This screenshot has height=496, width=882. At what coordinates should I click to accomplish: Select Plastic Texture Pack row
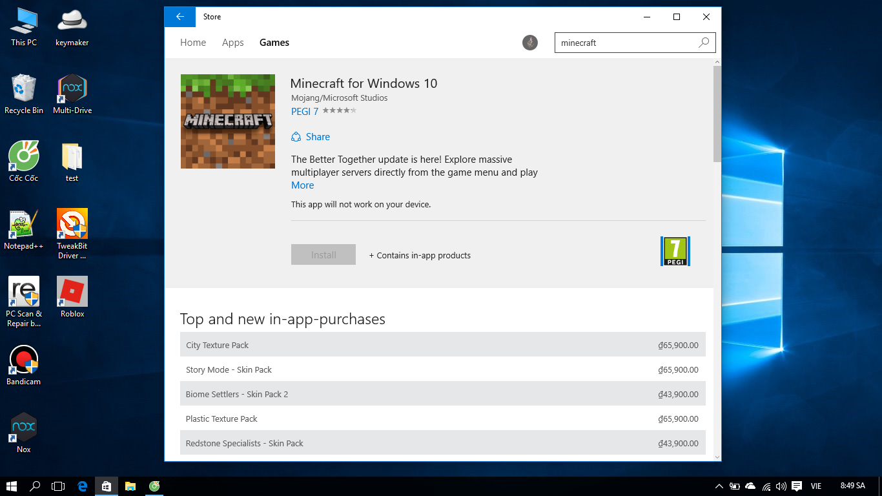[x=443, y=418]
